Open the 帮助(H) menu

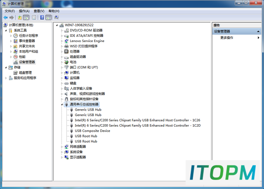(x=54, y=11)
